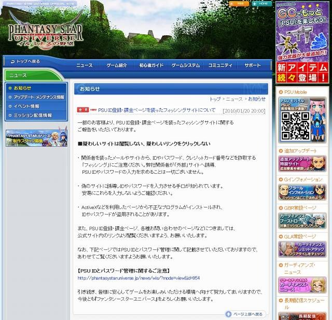Open the GC new items advertisement banner
This screenshot has width=332, height=320.
302,42
